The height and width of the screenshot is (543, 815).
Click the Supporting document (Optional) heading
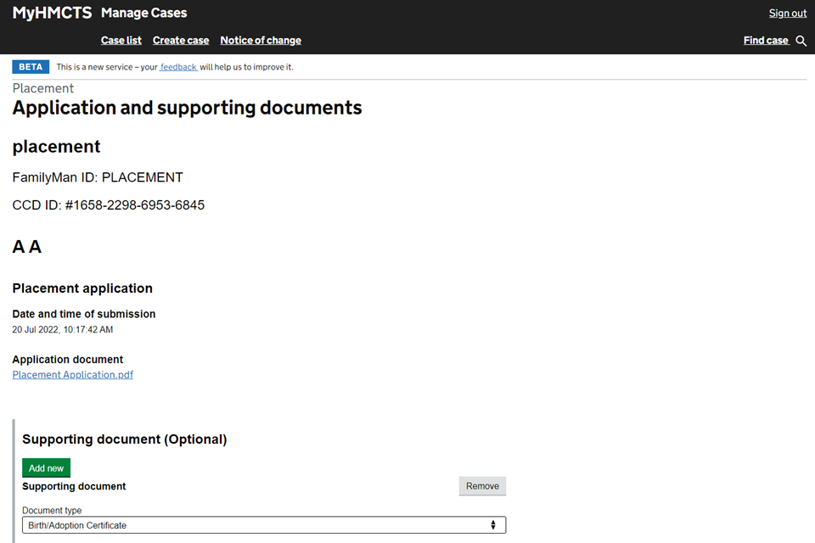click(125, 439)
